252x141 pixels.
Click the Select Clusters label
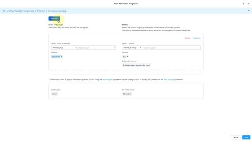pos(128,43)
